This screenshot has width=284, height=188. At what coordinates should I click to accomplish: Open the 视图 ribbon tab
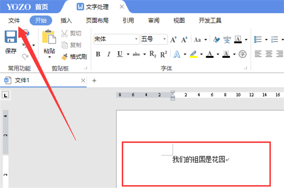[179, 20]
